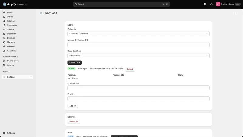The width and height of the screenshot is (243, 137).
Task: Expand the Apps section
Action: pos(6,72)
